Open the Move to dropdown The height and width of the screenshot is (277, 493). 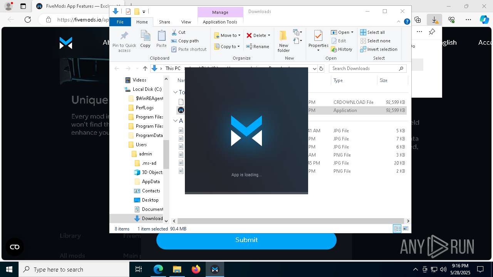pos(227,35)
